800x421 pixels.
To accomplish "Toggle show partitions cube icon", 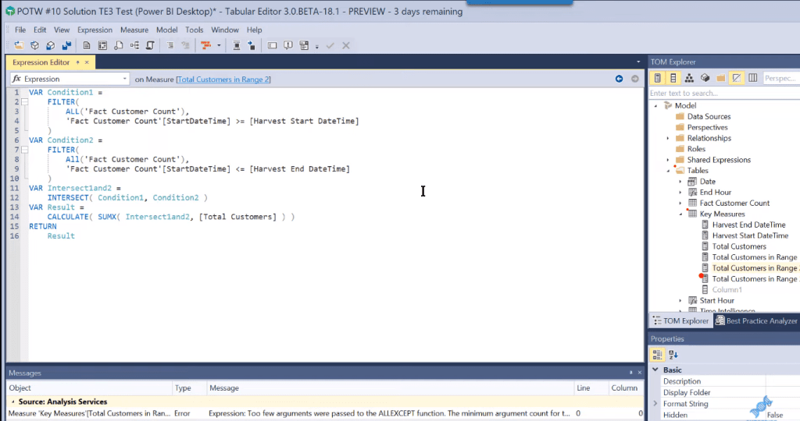I will pyautogui.click(x=705, y=78).
